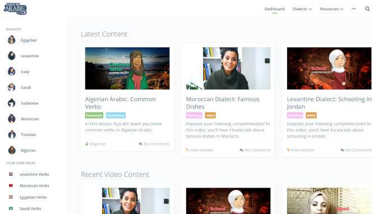Click 'No Comments' on Algerian Arabic card
This screenshot has width=373, height=214.
tap(156, 144)
